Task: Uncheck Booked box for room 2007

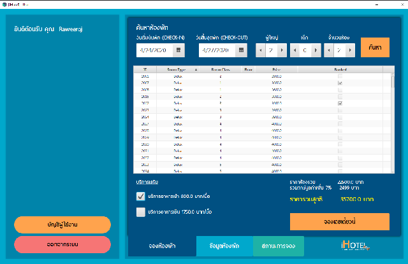Action: pos(340,83)
